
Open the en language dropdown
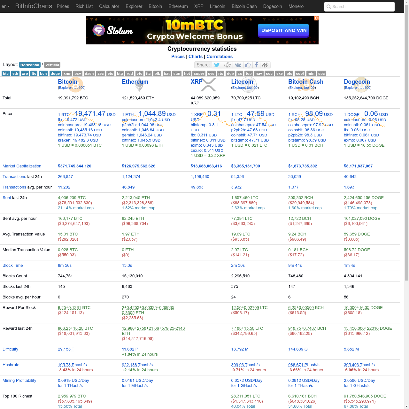coord(6,6)
